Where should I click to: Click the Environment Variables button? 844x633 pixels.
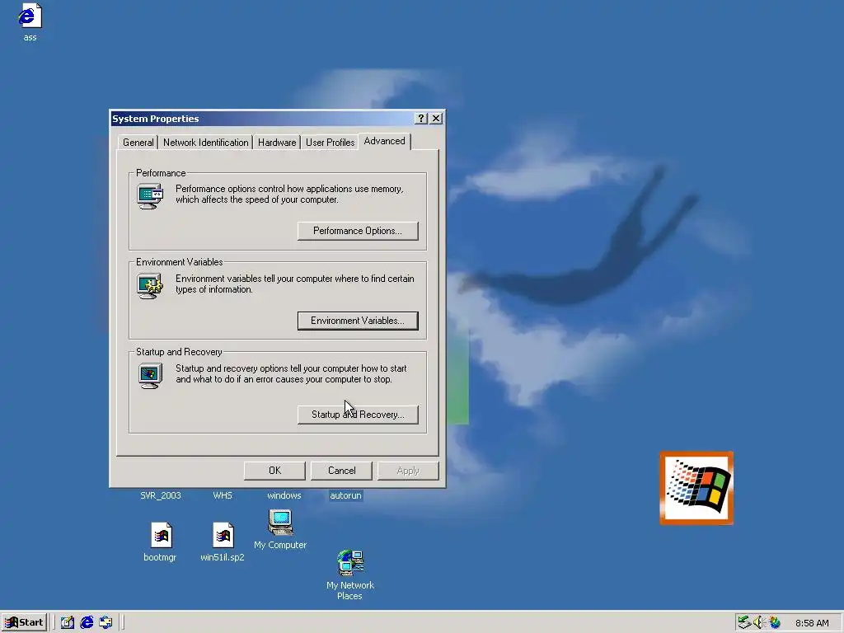[358, 321]
